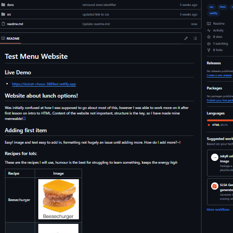Click the readme.md file icon
The image size is (233, 233).
[x=3, y=24]
